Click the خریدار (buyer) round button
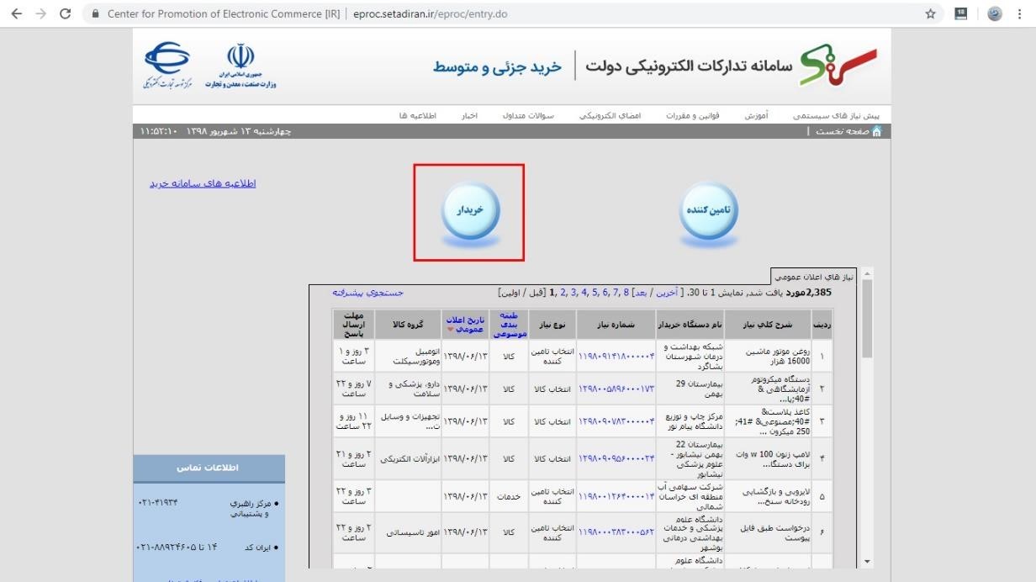This screenshot has height=582, width=1036. point(470,211)
